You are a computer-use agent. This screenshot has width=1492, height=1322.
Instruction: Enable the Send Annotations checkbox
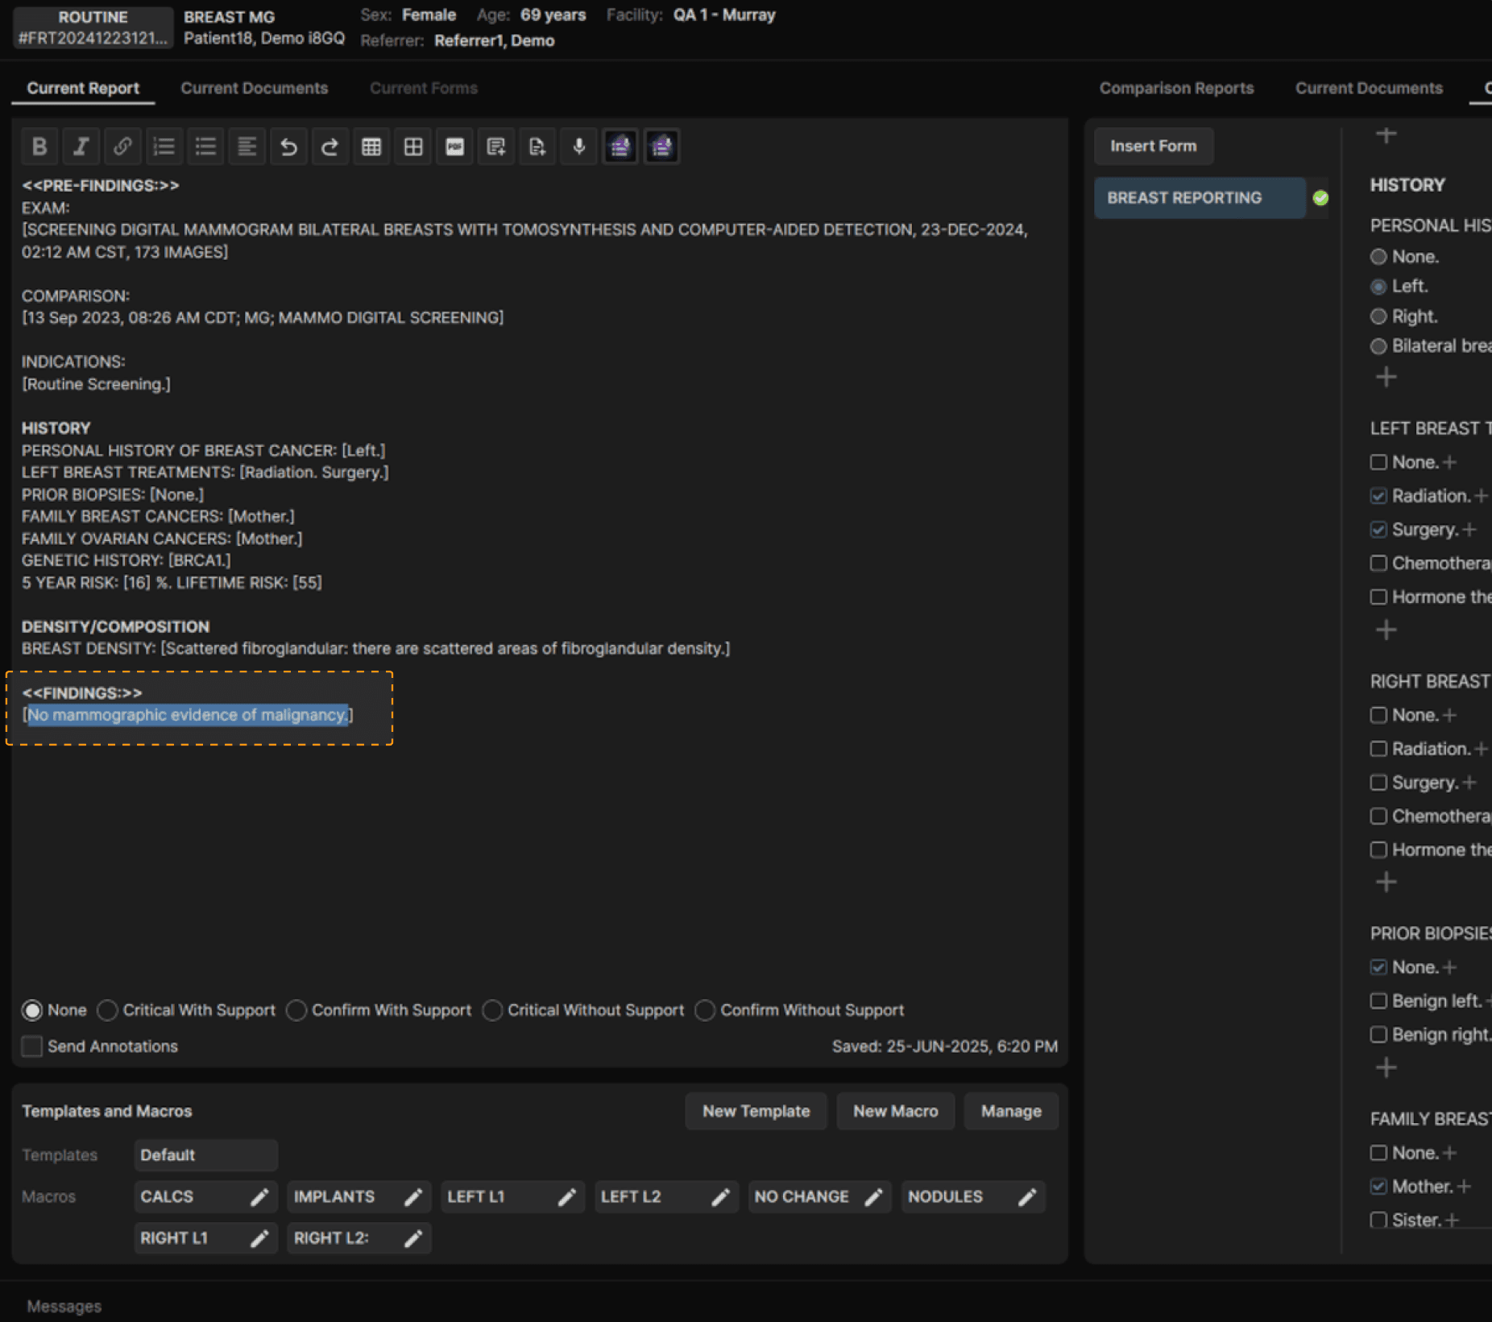(x=32, y=1047)
